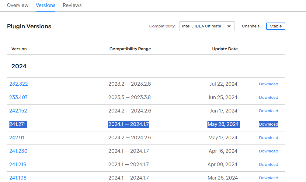Open version 232.322 details
This screenshot has width=306, height=182.
click(x=19, y=84)
